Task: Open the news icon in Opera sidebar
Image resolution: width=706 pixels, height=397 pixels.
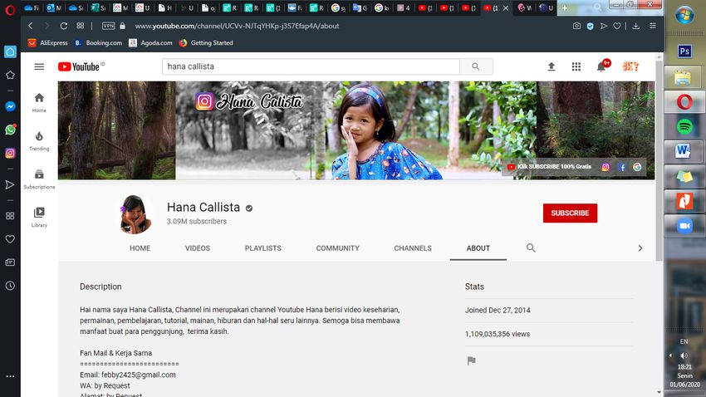Action: click(x=10, y=262)
